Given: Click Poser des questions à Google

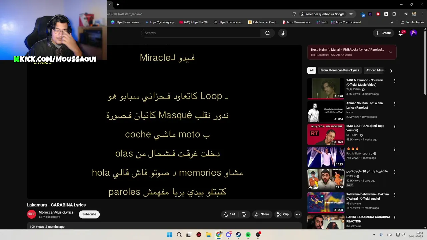Looking at the screenshot, I should (x=323, y=14).
